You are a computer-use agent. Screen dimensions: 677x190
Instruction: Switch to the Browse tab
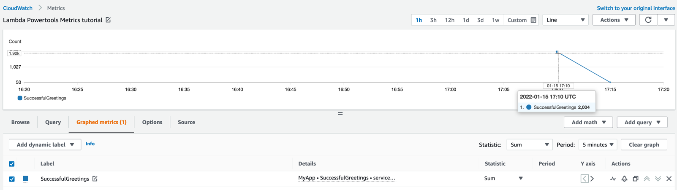[x=20, y=122]
